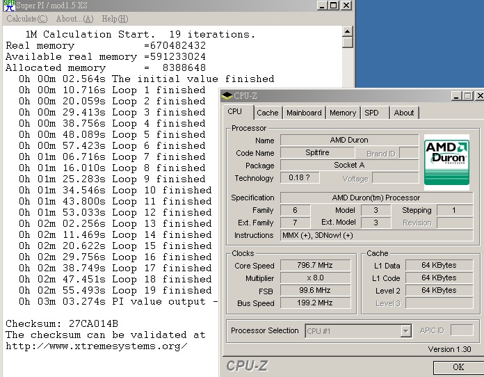Click the Available real memory line
The image size is (484, 377).
point(106,56)
